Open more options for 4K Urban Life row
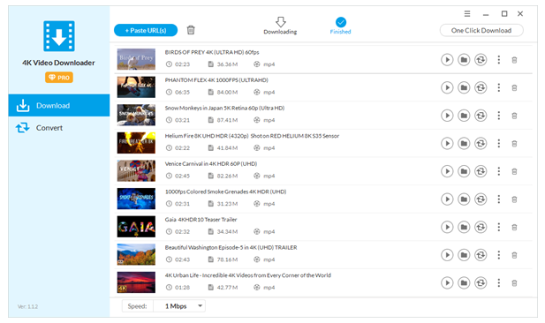The height and width of the screenshot is (323, 545). [499, 282]
